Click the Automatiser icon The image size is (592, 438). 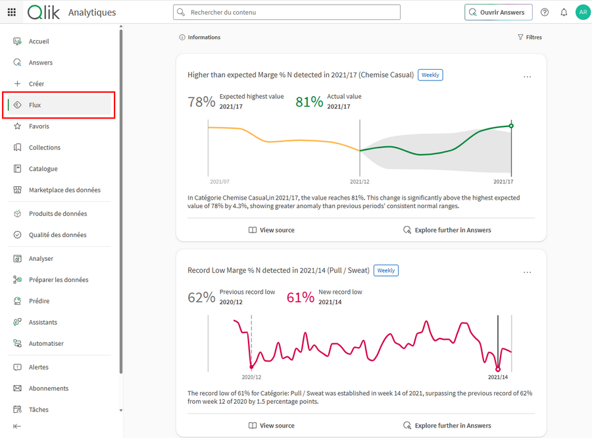tap(17, 343)
